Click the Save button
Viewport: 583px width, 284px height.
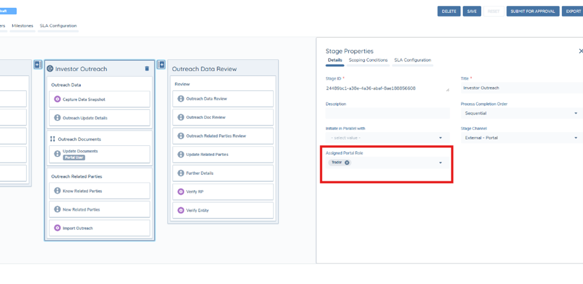(471, 11)
